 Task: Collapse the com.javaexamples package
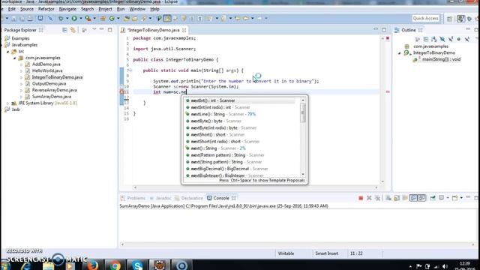point(14,58)
